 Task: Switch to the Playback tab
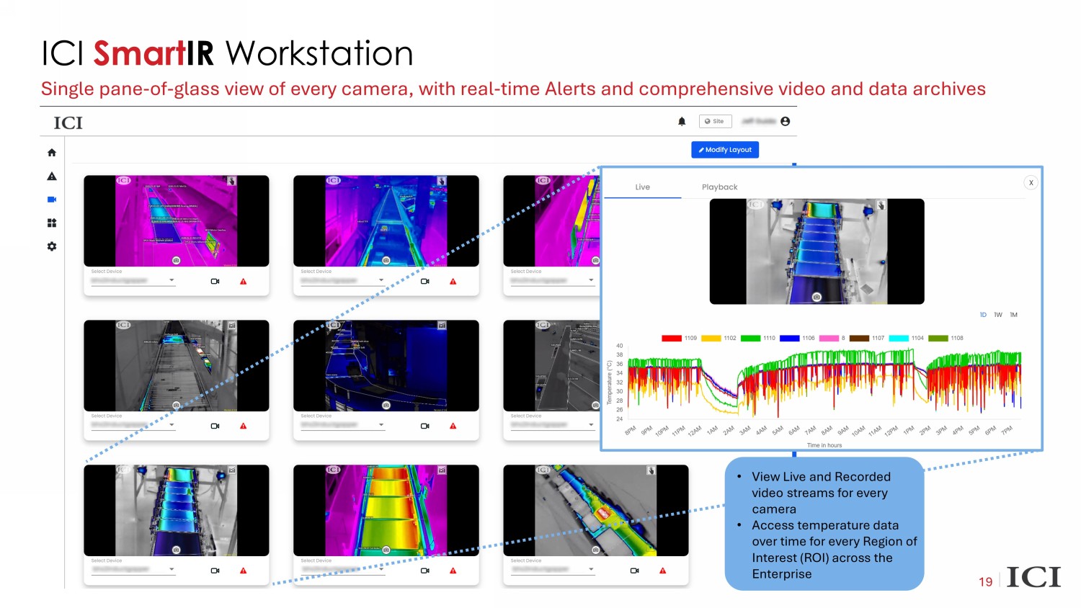[x=719, y=187]
